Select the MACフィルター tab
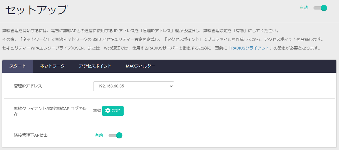The height and width of the screenshot is (150, 339). pos(140,66)
